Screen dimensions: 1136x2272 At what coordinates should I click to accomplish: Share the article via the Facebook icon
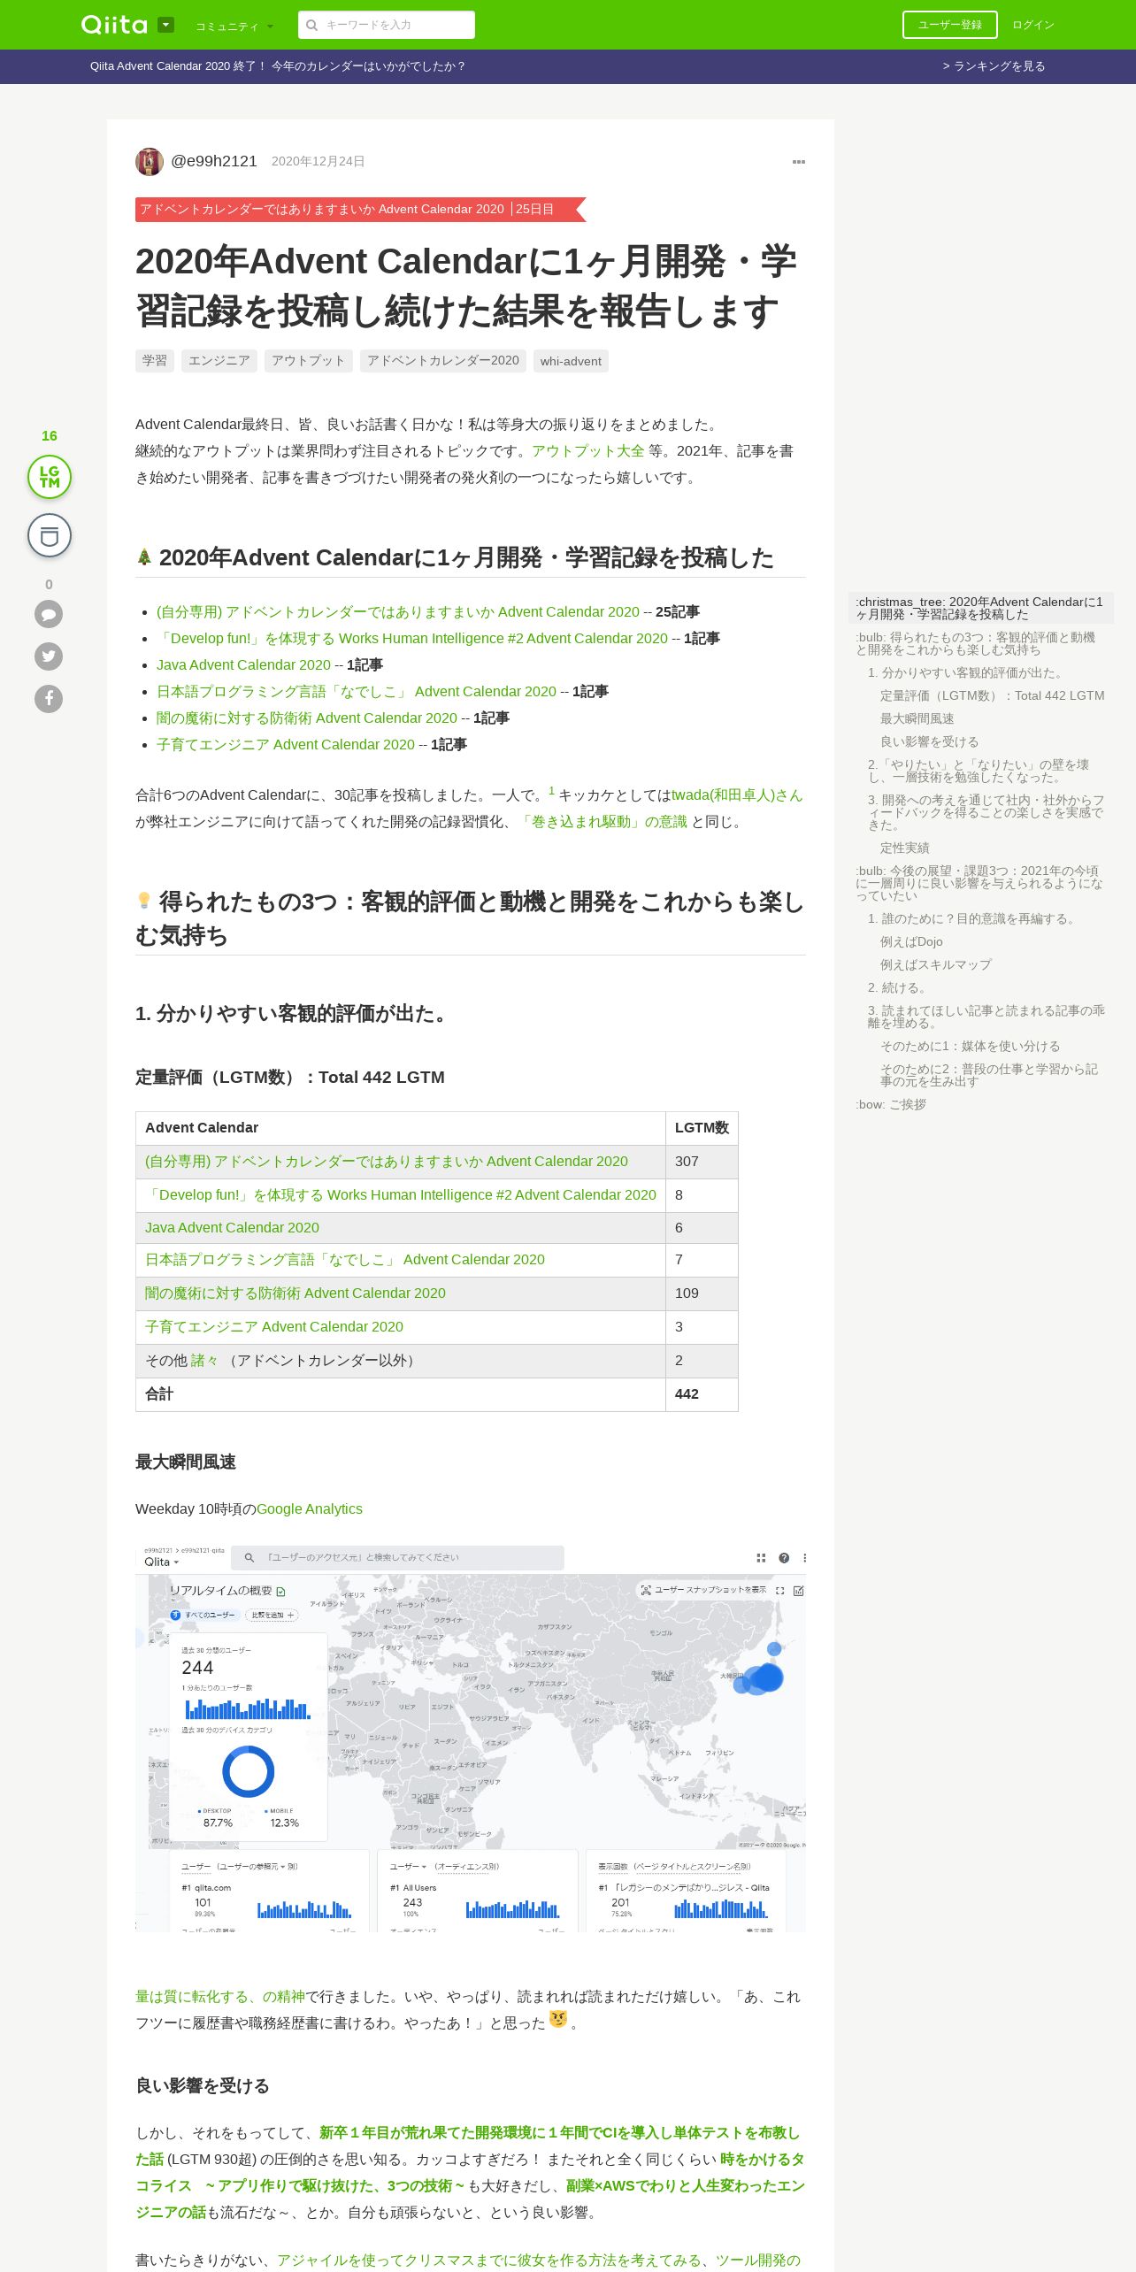click(x=49, y=699)
